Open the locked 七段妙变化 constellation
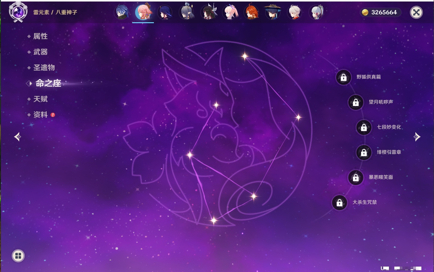The height and width of the screenshot is (272, 434). pos(364,127)
